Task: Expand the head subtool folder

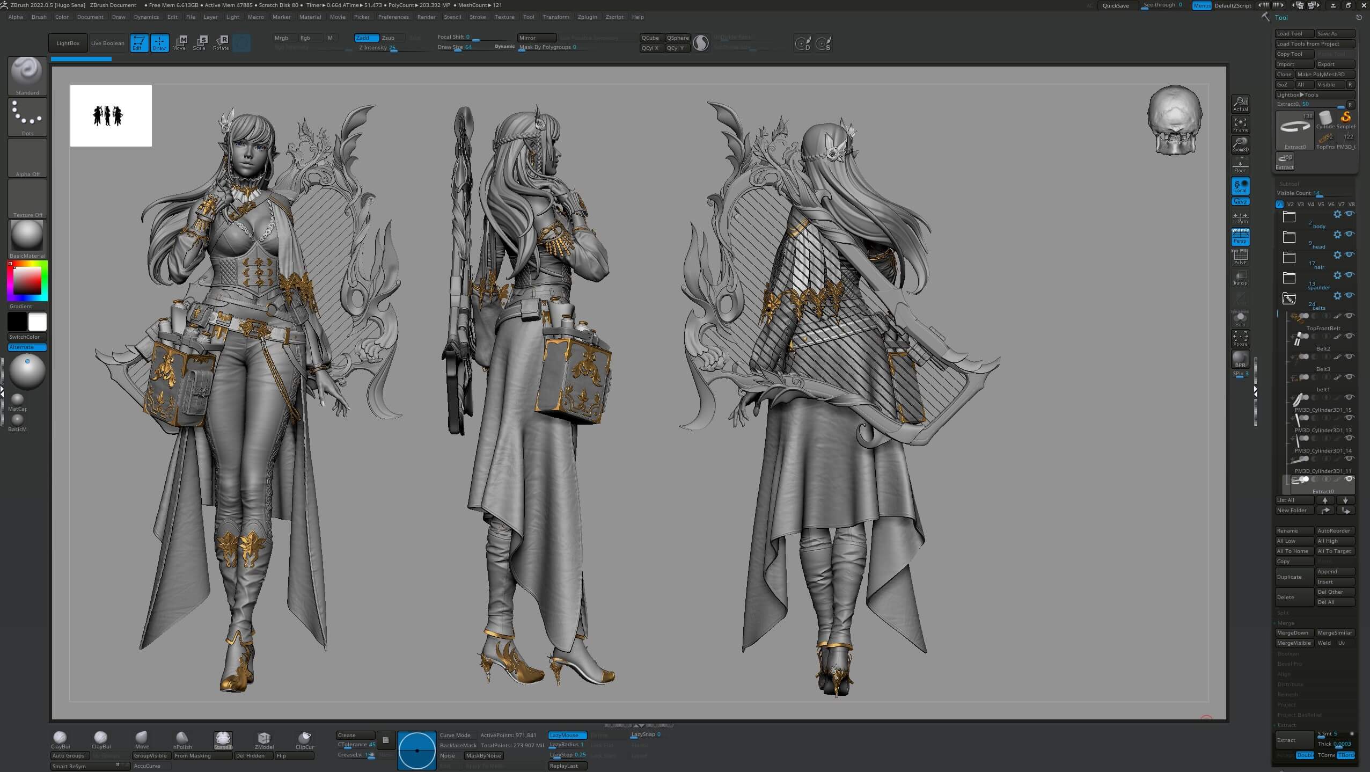Action: 1289,237
